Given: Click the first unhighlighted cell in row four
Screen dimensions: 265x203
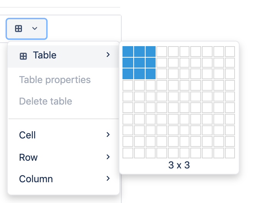Looking at the screenshot, I should pos(128,85).
